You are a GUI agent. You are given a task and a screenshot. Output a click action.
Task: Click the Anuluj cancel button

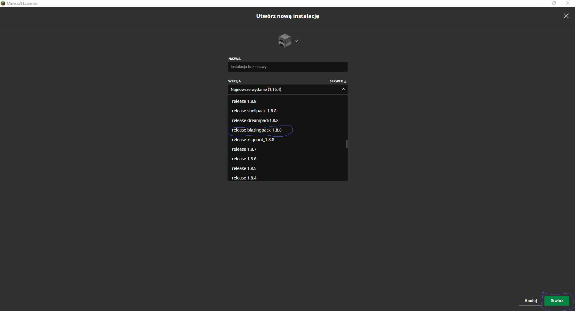coord(530,301)
